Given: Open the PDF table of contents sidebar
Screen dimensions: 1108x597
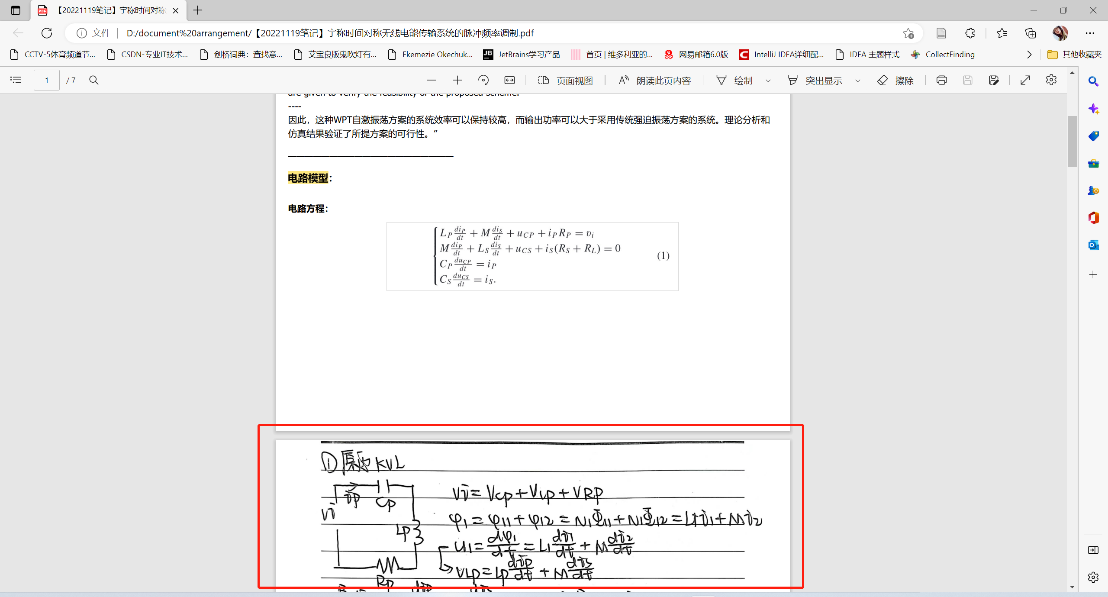Looking at the screenshot, I should click(x=16, y=80).
